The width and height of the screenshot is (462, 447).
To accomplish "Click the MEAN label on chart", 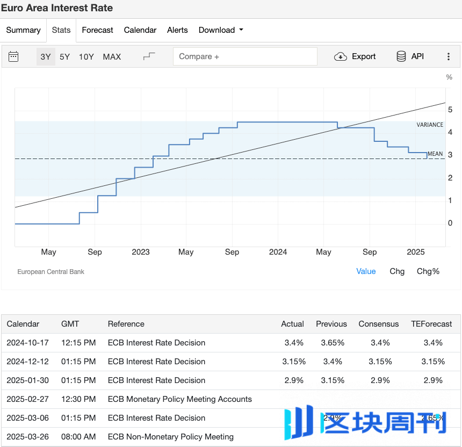I will (x=435, y=154).
